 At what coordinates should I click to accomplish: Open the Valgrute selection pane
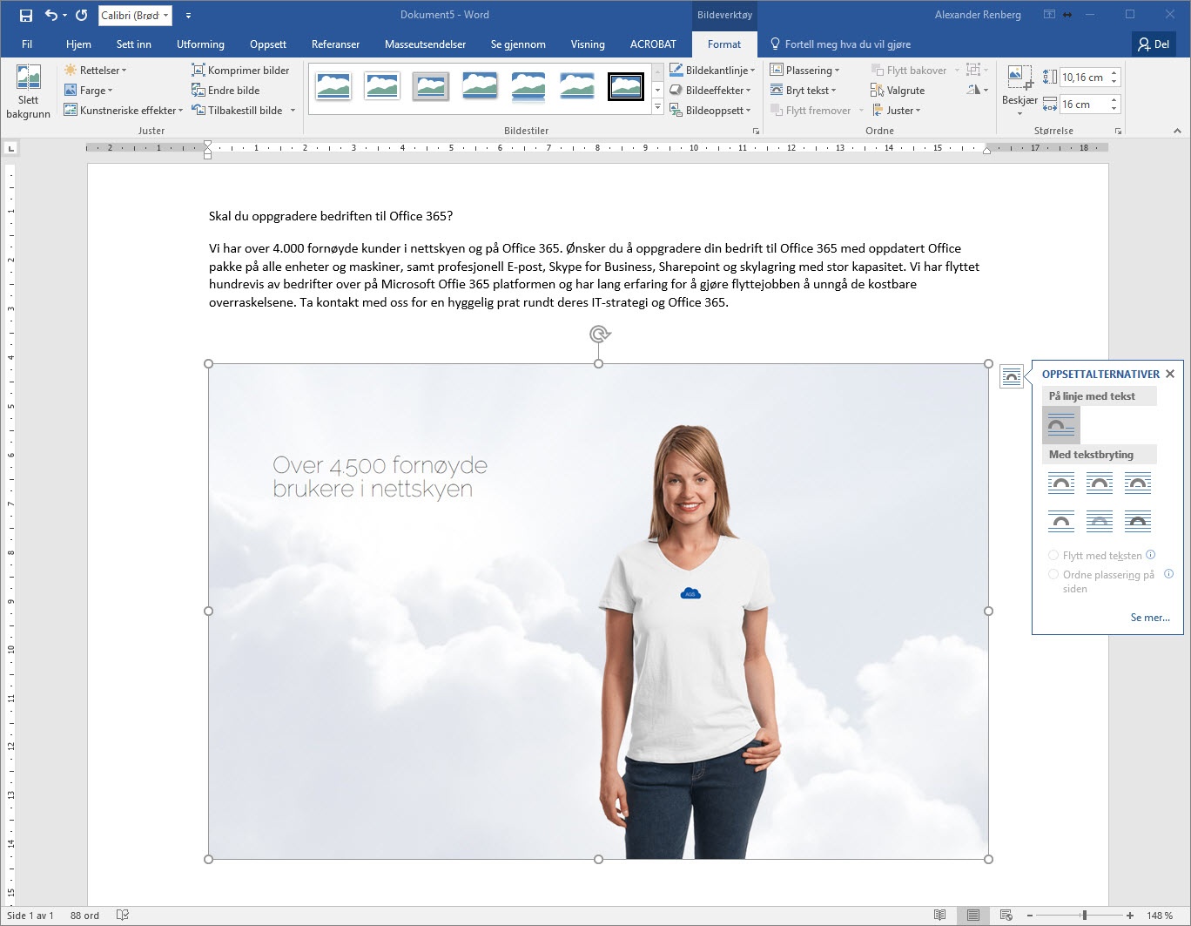[x=898, y=90]
